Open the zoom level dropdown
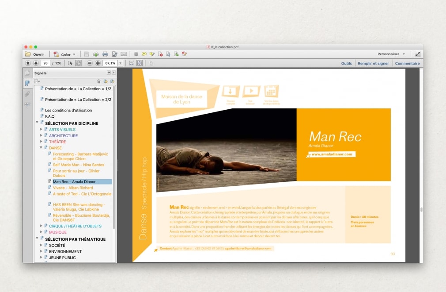This screenshot has width=446, height=292. pyautogui.click(x=121, y=63)
